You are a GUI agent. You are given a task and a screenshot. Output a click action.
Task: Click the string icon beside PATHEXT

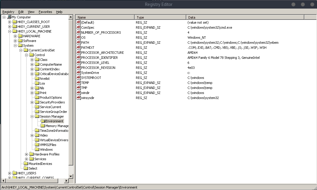[79, 48]
